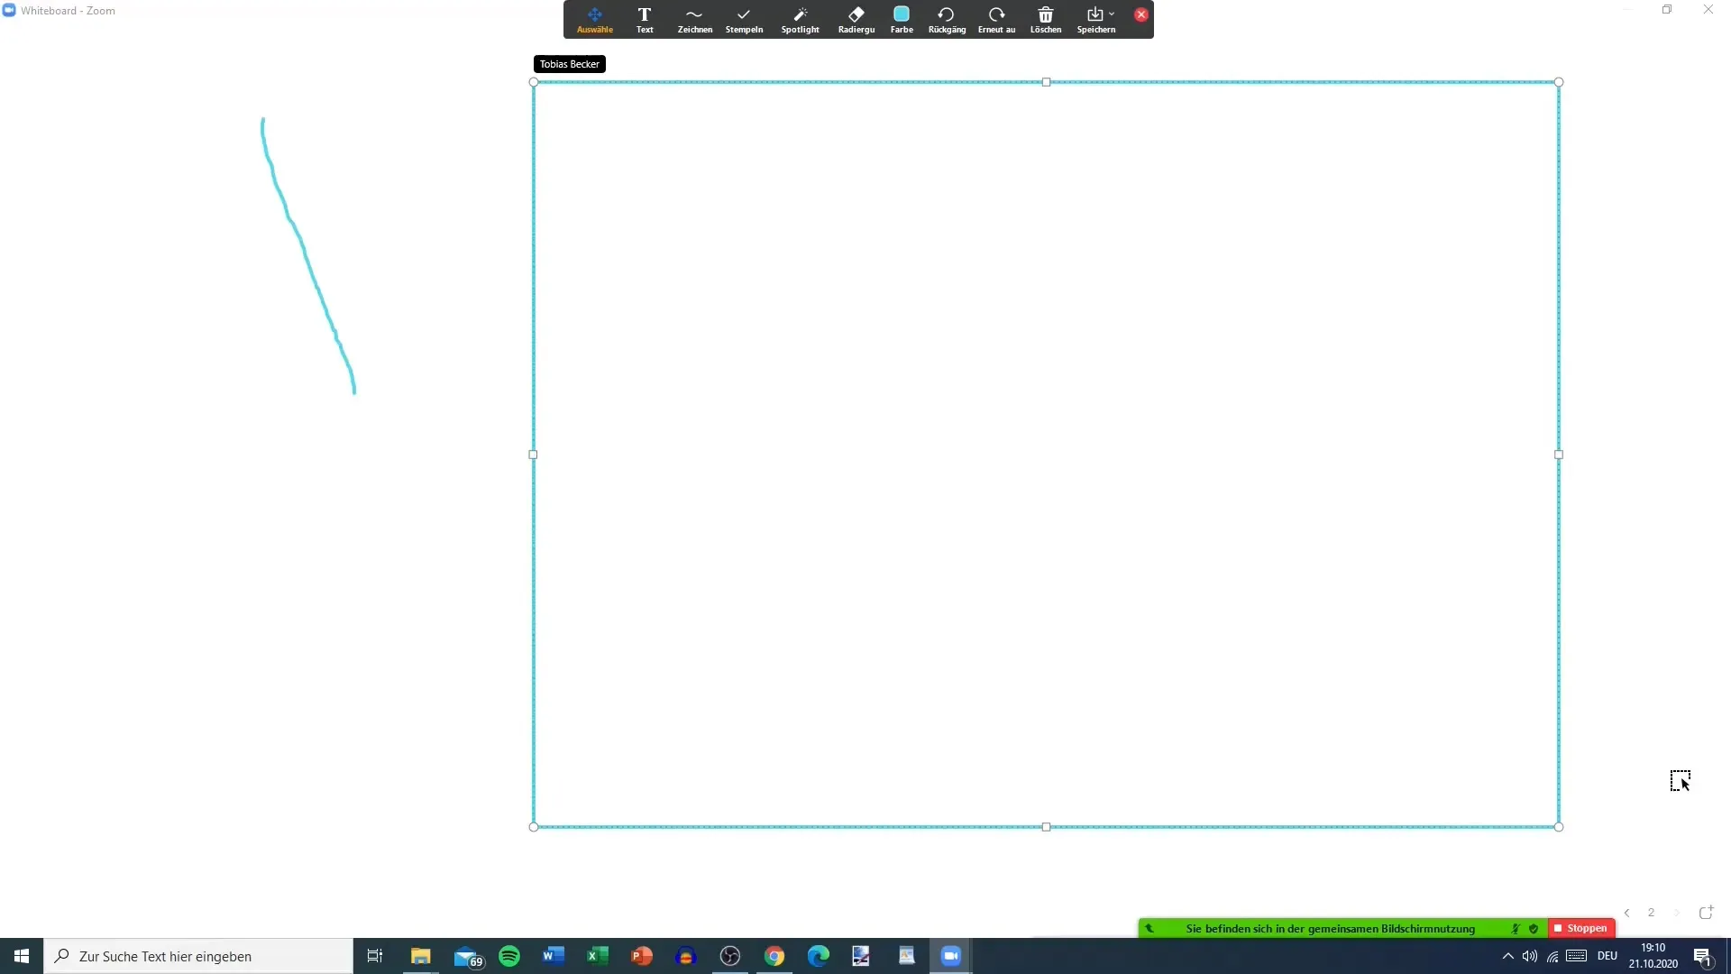Toggle screen sharing by clicking Stoppen
Viewport: 1731px width, 974px height.
(1581, 929)
